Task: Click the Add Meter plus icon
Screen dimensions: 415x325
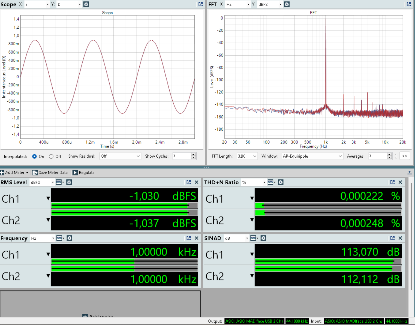Action: click(2, 172)
